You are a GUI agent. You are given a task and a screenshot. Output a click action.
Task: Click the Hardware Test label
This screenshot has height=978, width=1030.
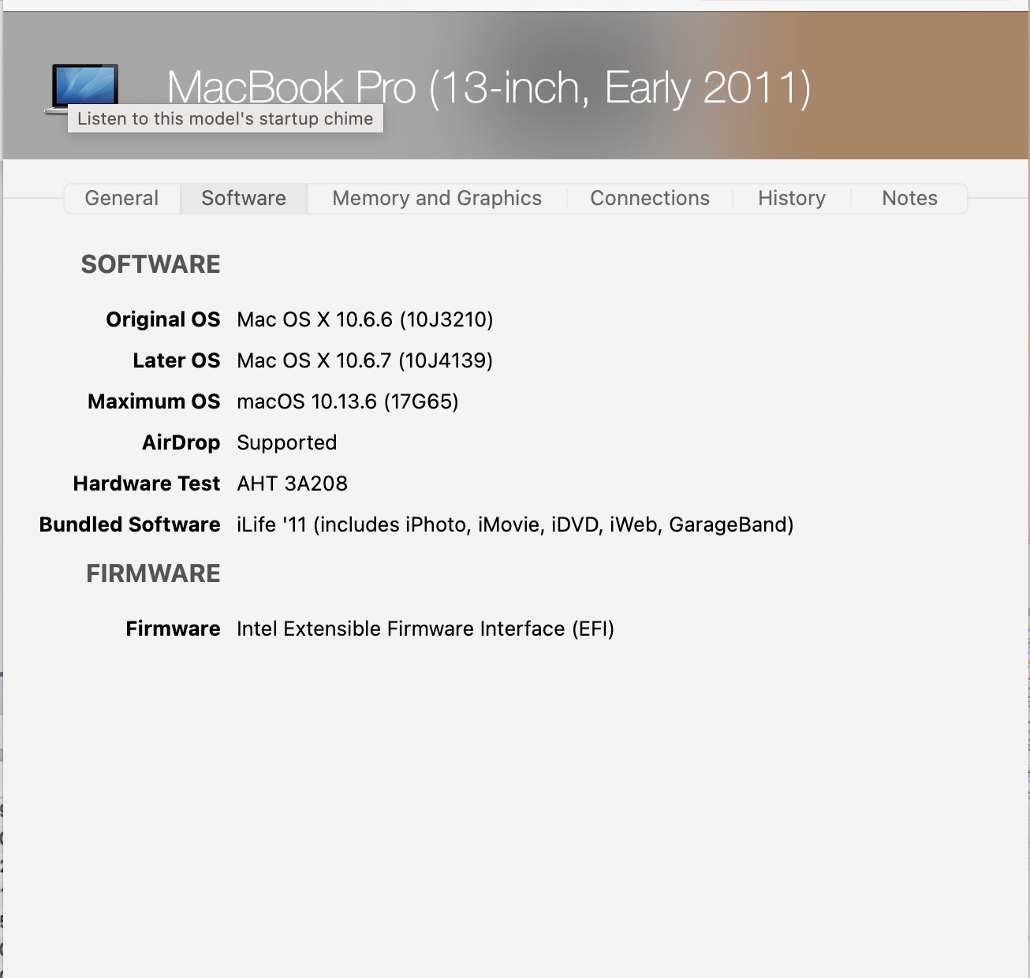147,483
